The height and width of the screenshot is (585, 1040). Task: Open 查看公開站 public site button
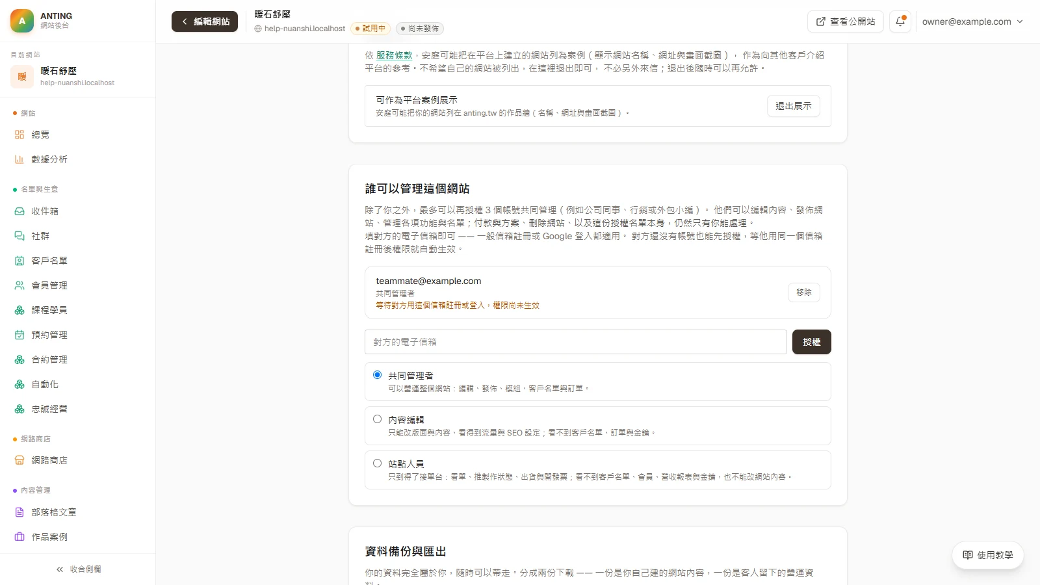click(845, 21)
